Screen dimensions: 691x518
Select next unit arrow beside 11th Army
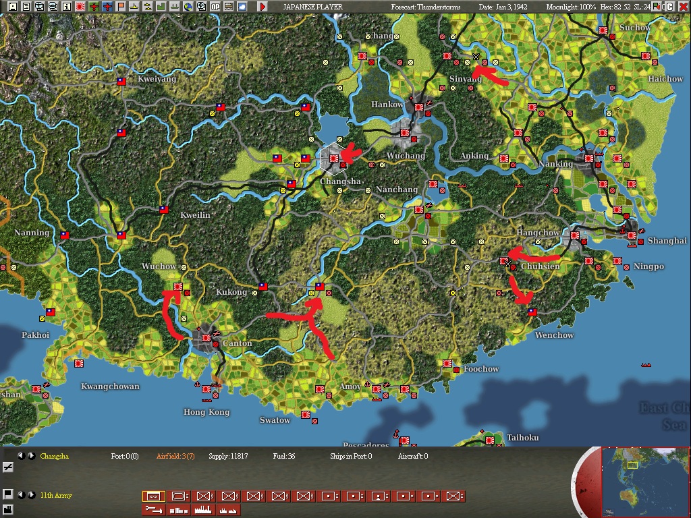pyautogui.click(x=32, y=494)
